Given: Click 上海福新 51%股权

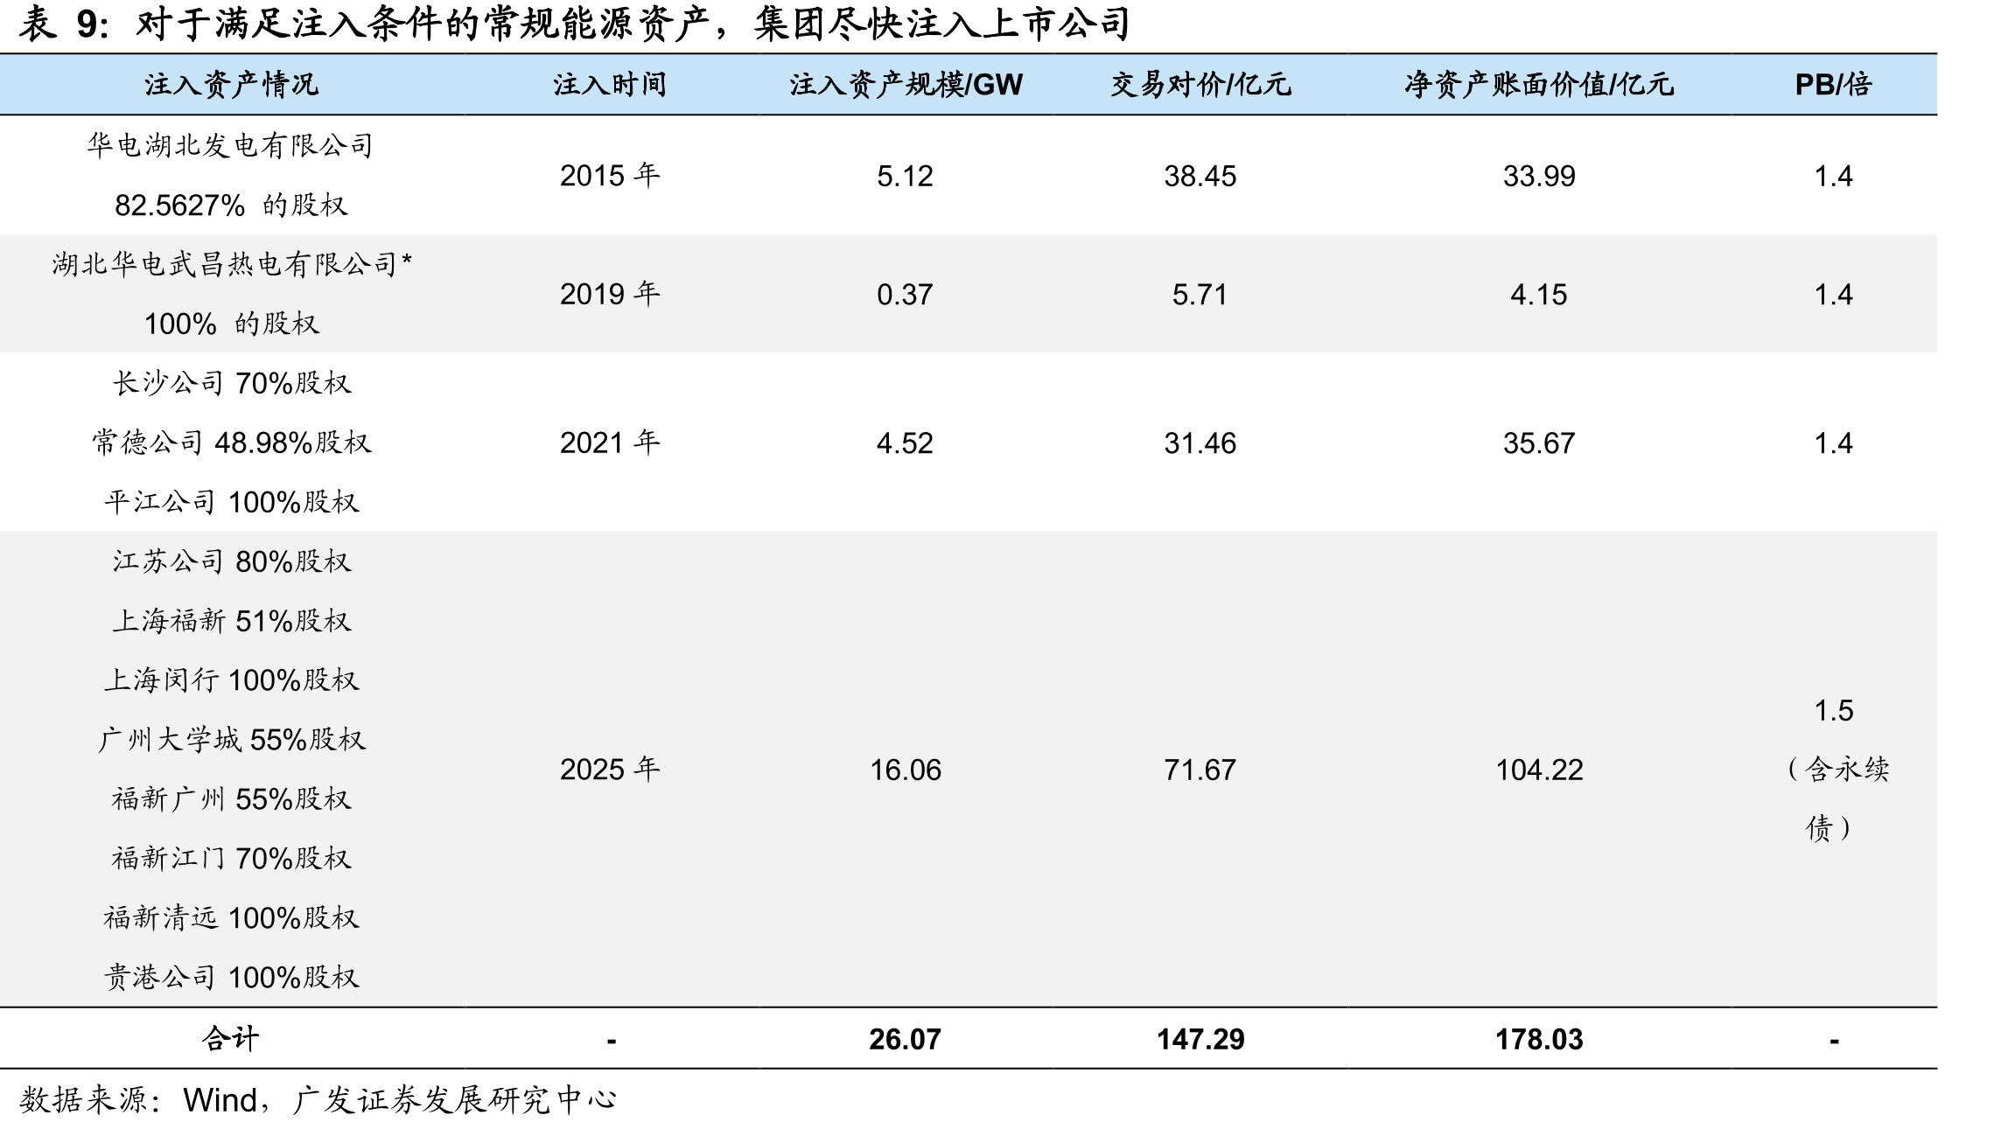Looking at the screenshot, I should click(x=231, y=621).
